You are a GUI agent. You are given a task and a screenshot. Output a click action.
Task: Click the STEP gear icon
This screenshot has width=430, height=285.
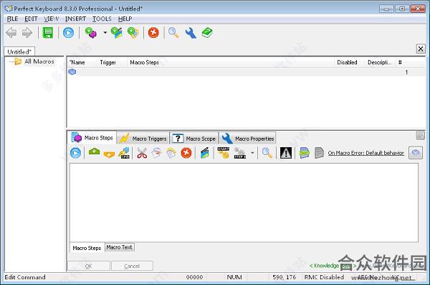(240, 153)
